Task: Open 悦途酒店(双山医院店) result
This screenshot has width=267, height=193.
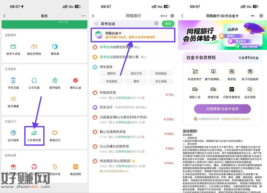Action: [134, 166]
